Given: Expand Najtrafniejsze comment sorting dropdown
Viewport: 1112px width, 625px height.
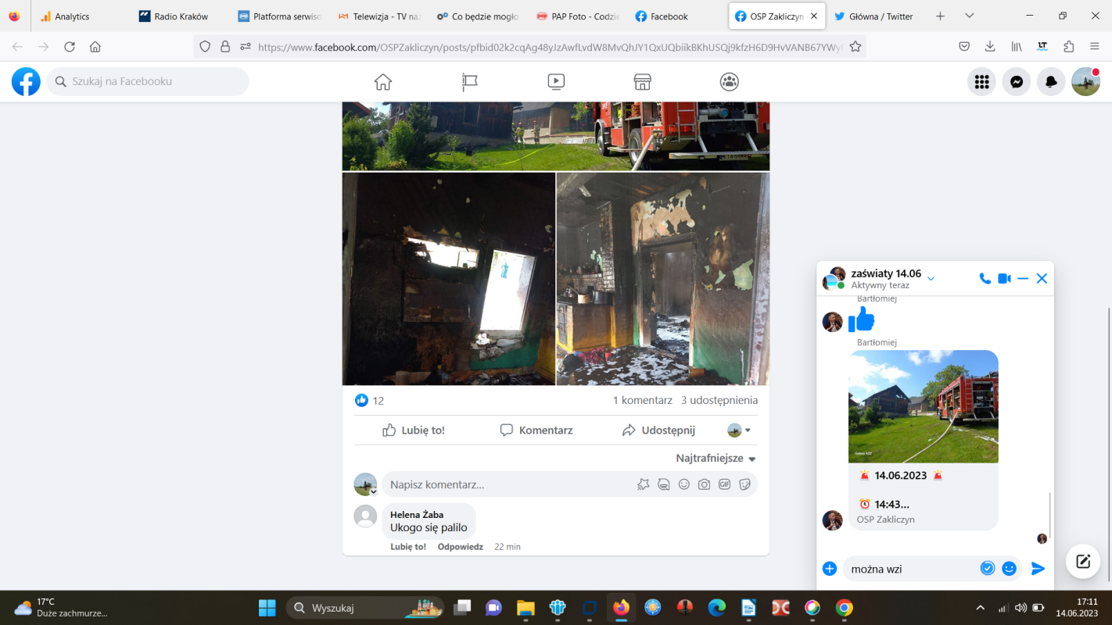Looking at the screenshot, I should (716, 459).
